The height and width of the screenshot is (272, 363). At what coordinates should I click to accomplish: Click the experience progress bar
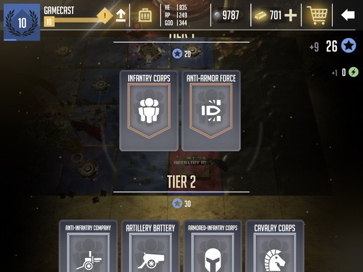click(74, 22)
